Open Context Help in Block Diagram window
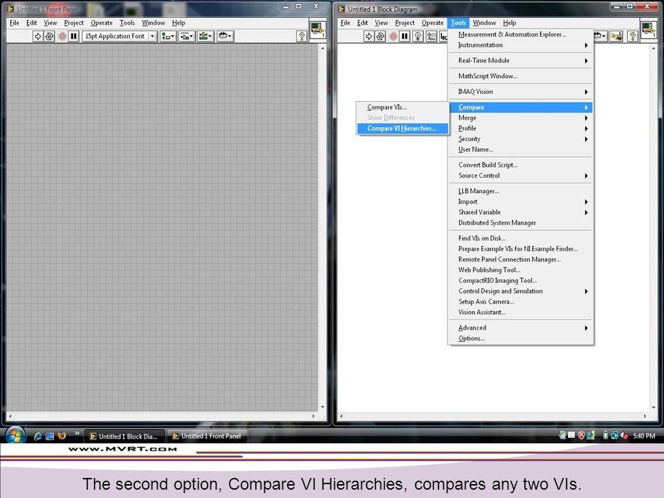Viewport: 664px width, 498px height. tap(633, 37)
